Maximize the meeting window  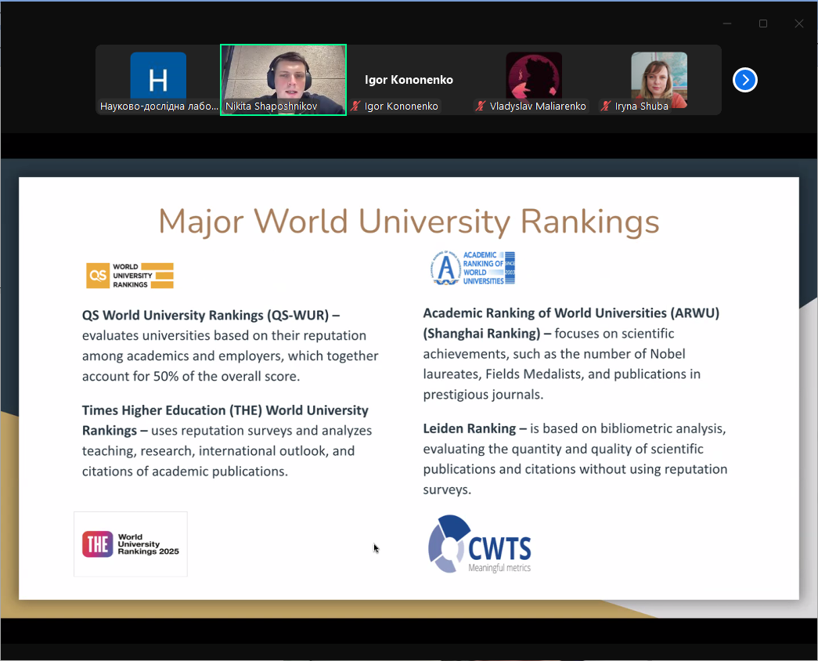point(763,23)
